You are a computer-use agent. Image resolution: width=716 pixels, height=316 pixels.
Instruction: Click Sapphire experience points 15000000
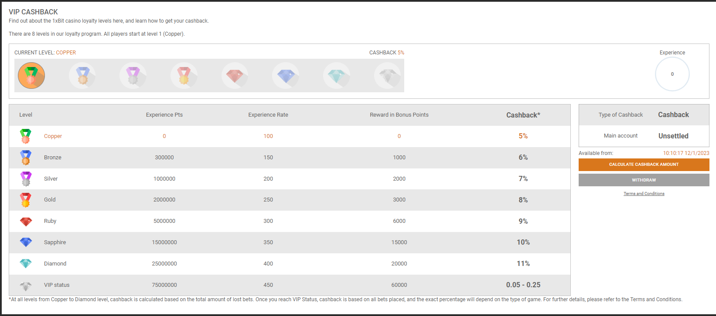pyautogui.click(x=164, y=242)
